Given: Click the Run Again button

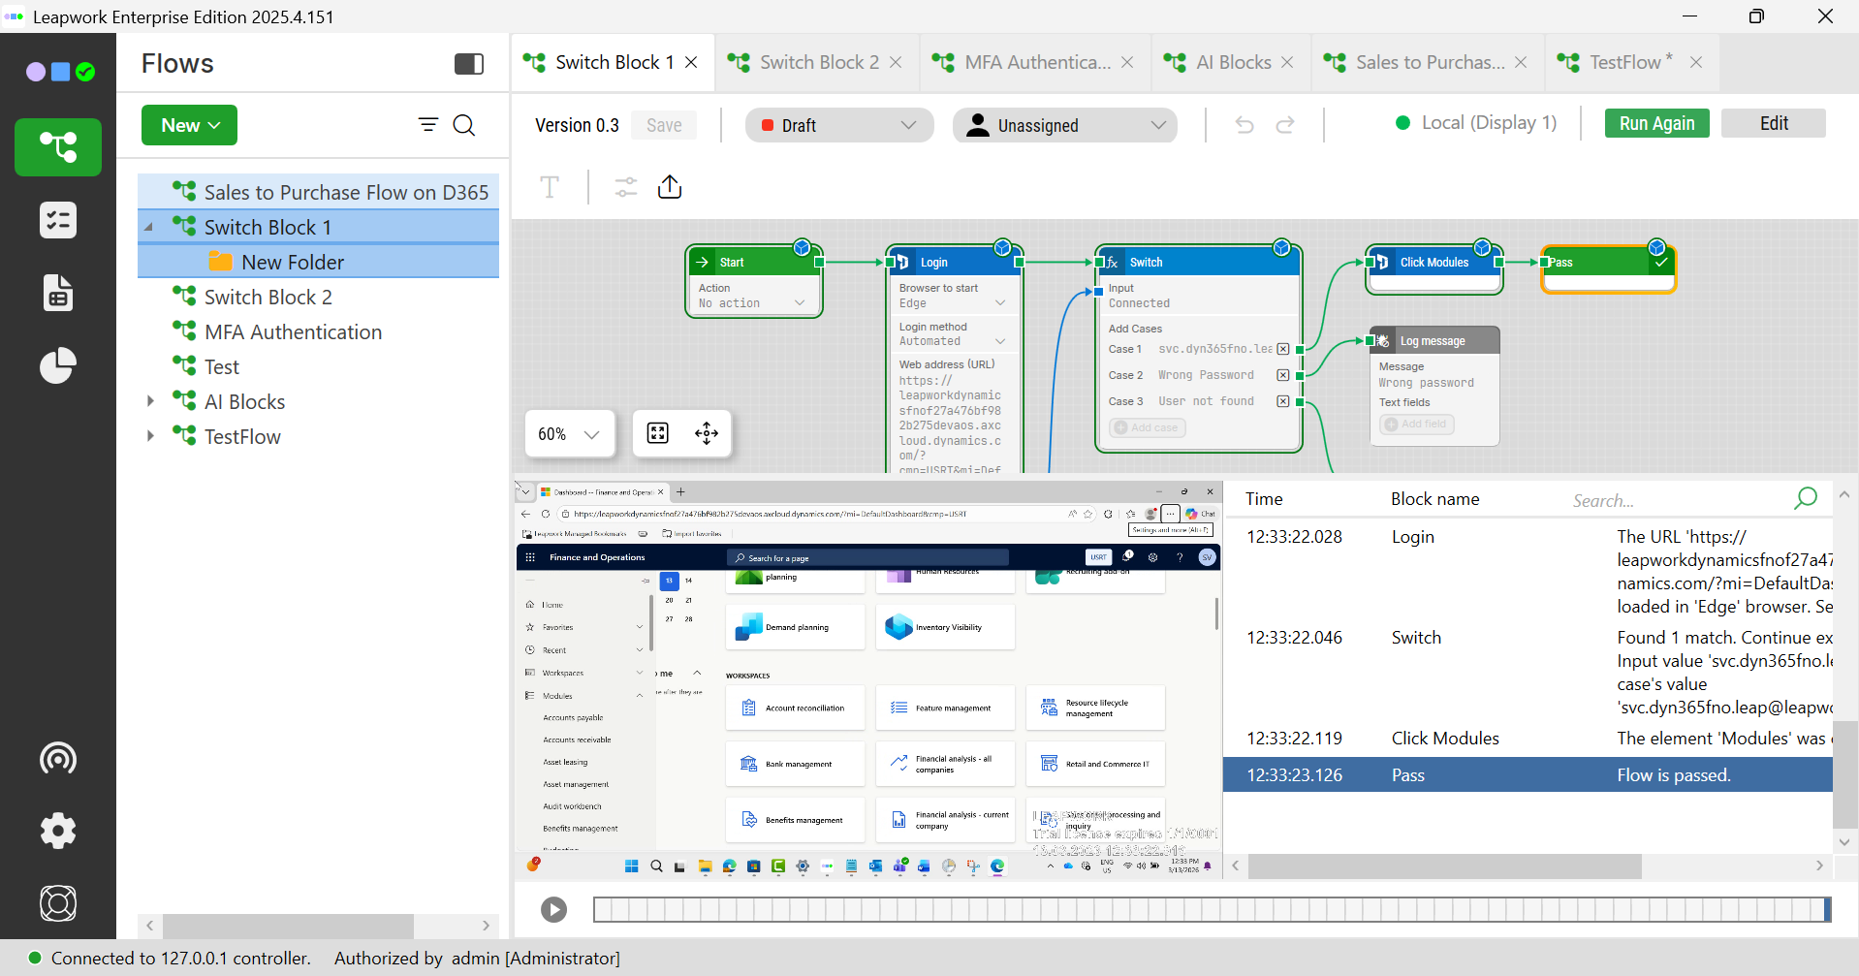Looking at the screenshot, I should coord(1656,123).
